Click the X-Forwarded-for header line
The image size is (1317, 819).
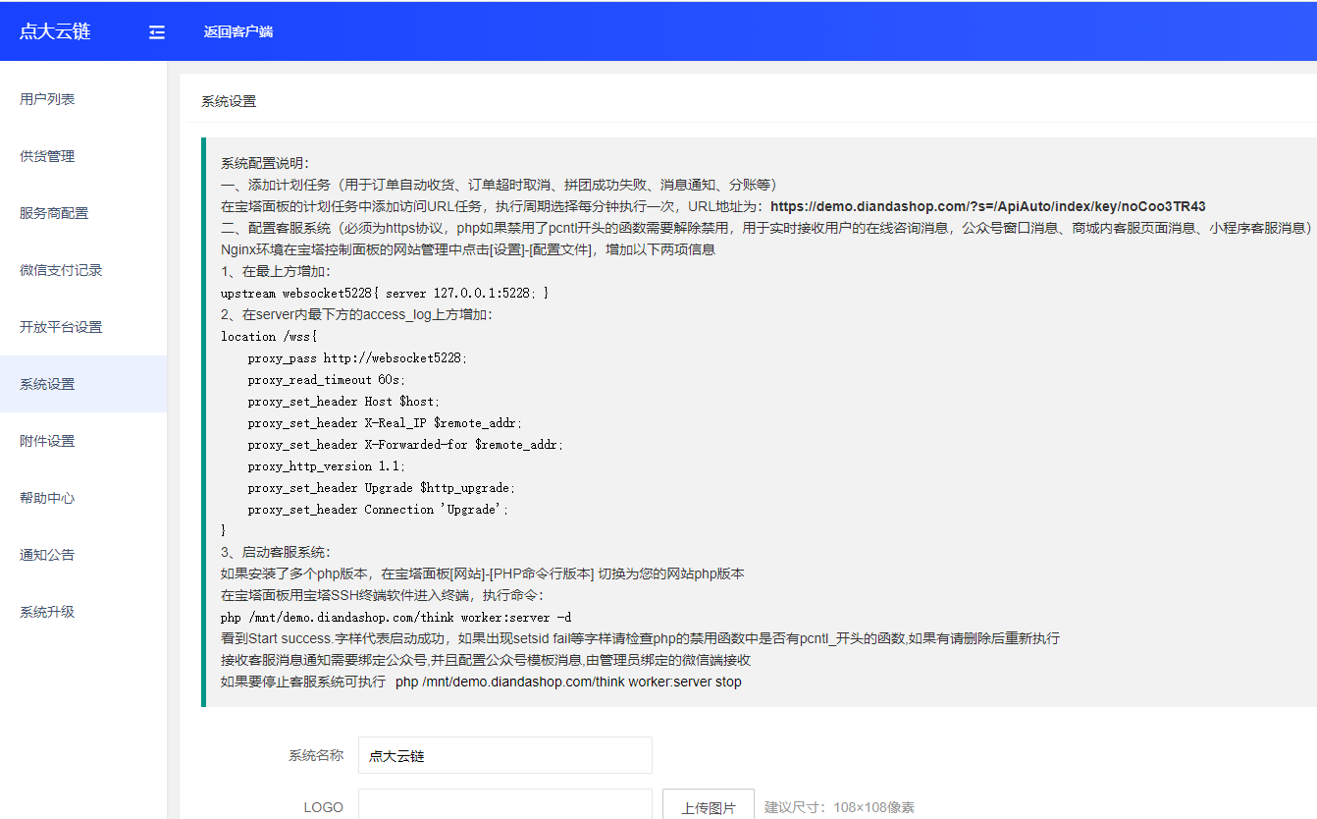pyautogui.click(x=405, y=444)
